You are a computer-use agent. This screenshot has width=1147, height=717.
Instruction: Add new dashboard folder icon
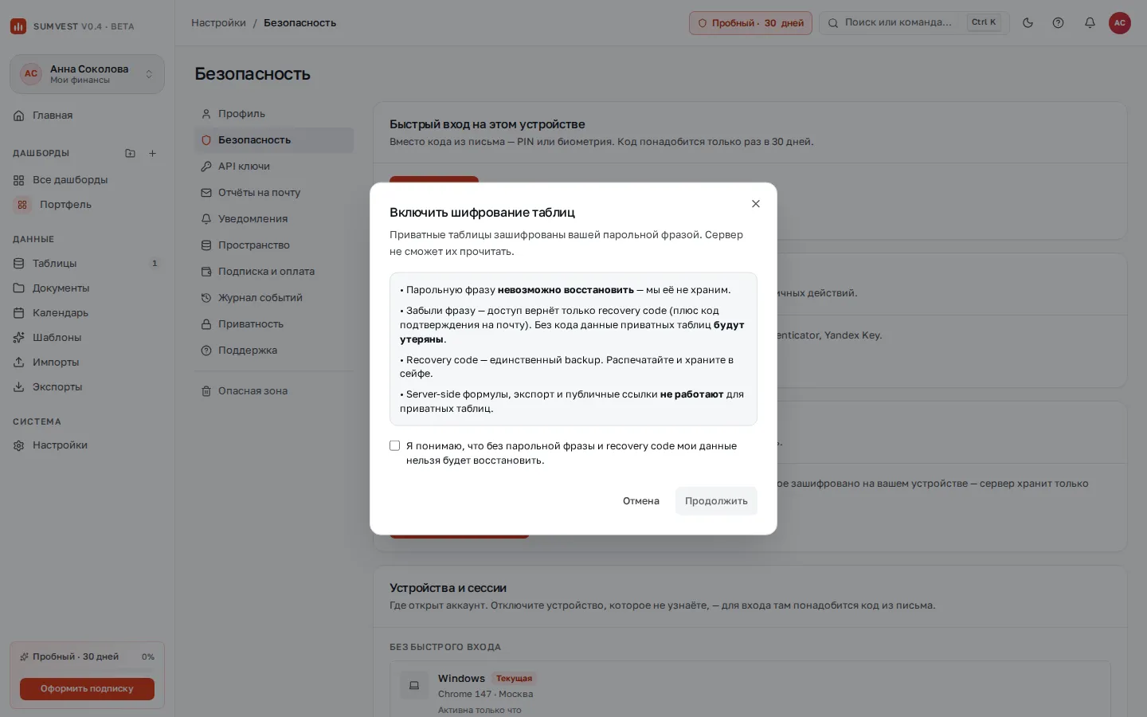tap(130, 153)
